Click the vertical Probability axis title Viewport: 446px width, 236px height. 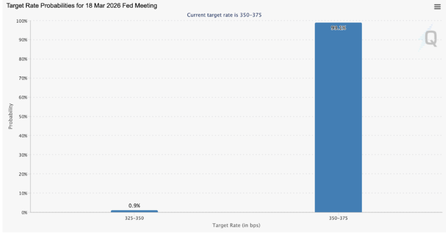click(10, 116)
